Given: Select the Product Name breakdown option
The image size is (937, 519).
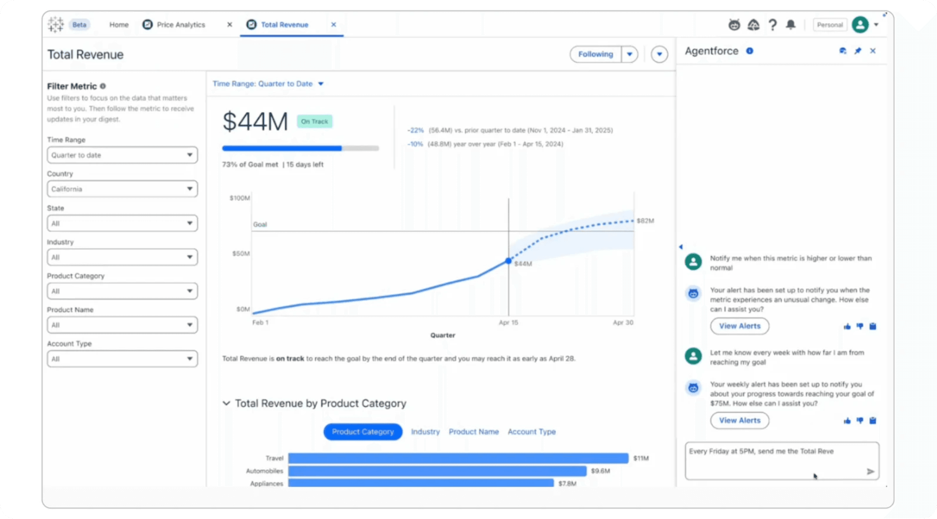Looking at the screenshot, I should coord(473,432).
